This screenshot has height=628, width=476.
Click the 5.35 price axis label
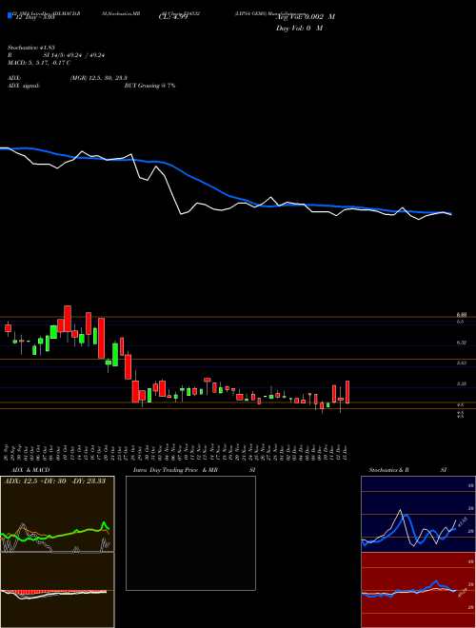pyautogui.click(x=461, y=383)
